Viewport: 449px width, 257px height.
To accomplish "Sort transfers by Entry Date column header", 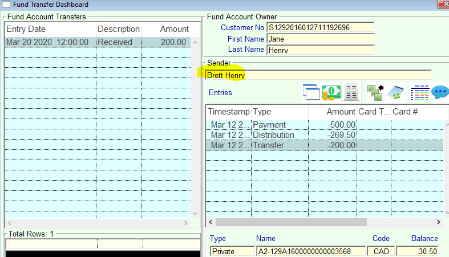I will (50, 29).
